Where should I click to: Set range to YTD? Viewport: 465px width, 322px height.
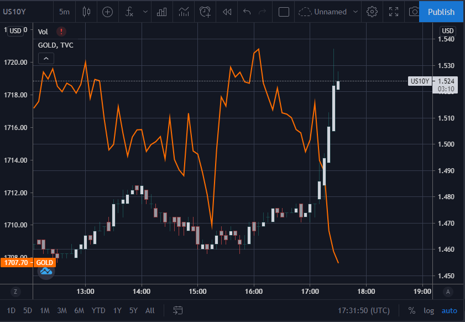coord(98,310)
